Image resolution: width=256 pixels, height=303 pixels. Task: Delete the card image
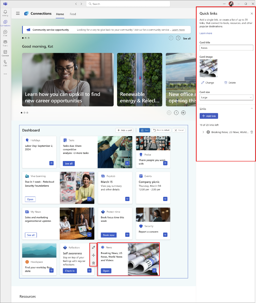click(230, 83)
